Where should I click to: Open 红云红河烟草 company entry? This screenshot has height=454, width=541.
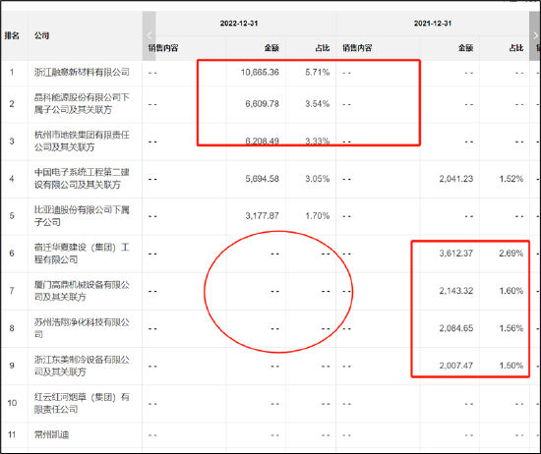tap(82, 403)
